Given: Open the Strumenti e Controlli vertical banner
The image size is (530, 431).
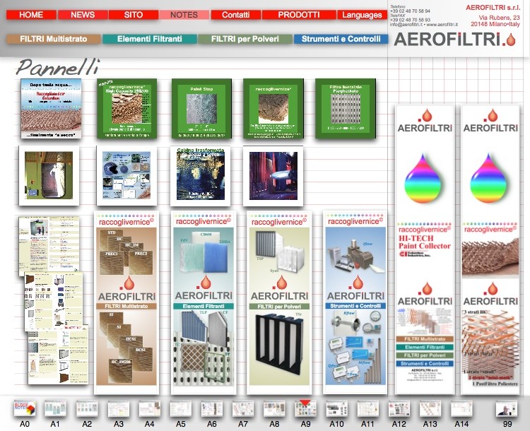Looking at the screenshot, I should click(x=355, y=302).
